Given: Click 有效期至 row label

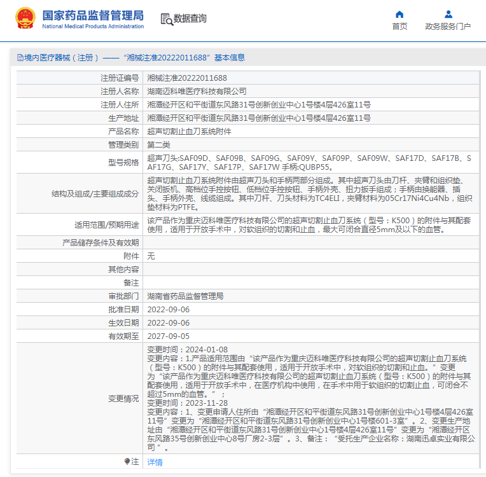Looking at the screenshot, I should coord(123,336).
